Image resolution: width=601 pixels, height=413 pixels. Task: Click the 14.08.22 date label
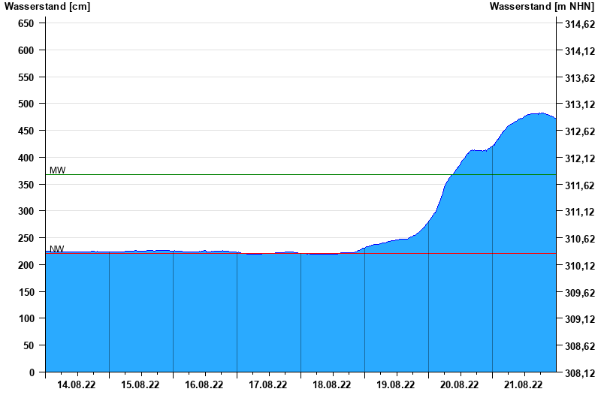[x=77, y=384]
